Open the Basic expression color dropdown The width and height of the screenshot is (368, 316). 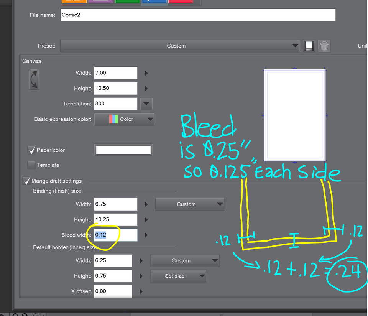pos(124,119)
